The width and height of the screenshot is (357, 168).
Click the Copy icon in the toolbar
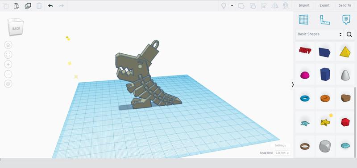[x=5, y=6]
